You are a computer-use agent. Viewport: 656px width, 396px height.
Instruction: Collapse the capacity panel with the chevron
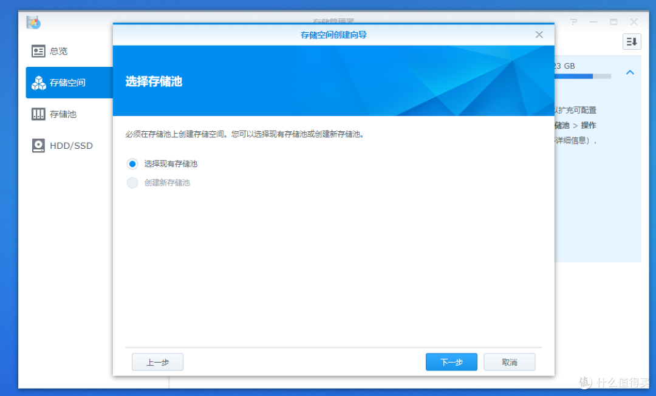tap(630, 72)
